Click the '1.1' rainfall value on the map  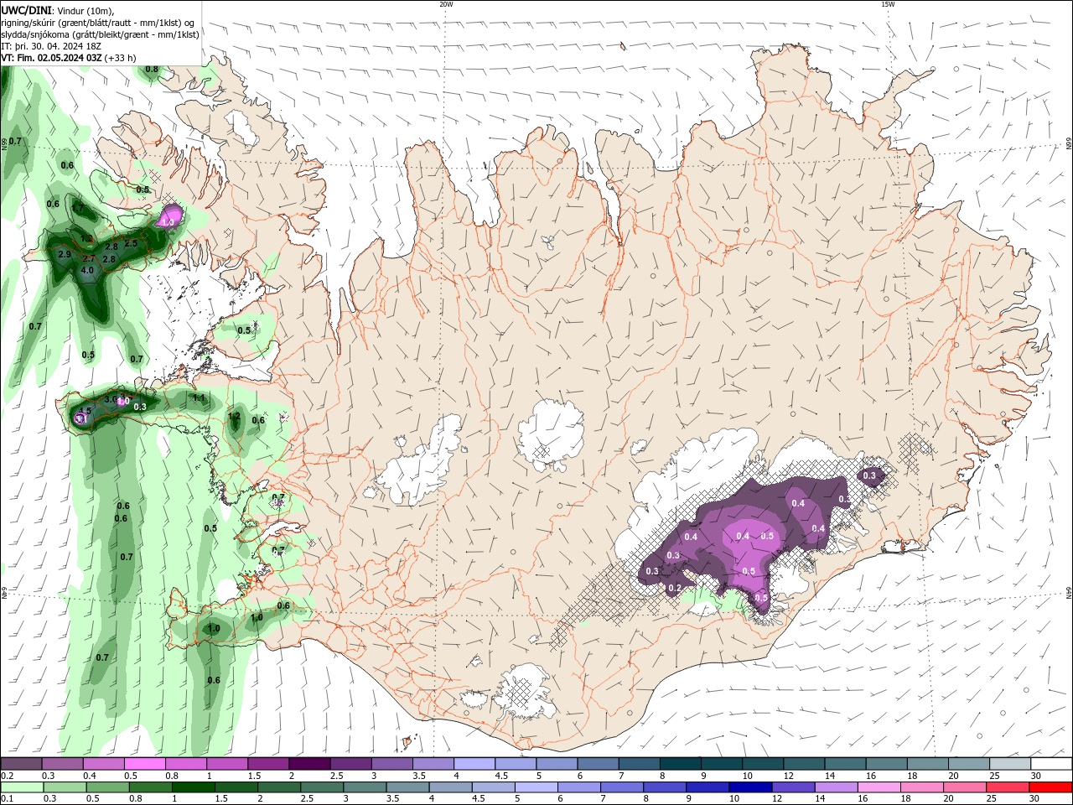tap(200, 398)
